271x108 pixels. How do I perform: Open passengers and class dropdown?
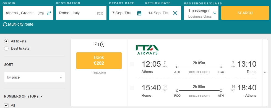coord(201,13)
